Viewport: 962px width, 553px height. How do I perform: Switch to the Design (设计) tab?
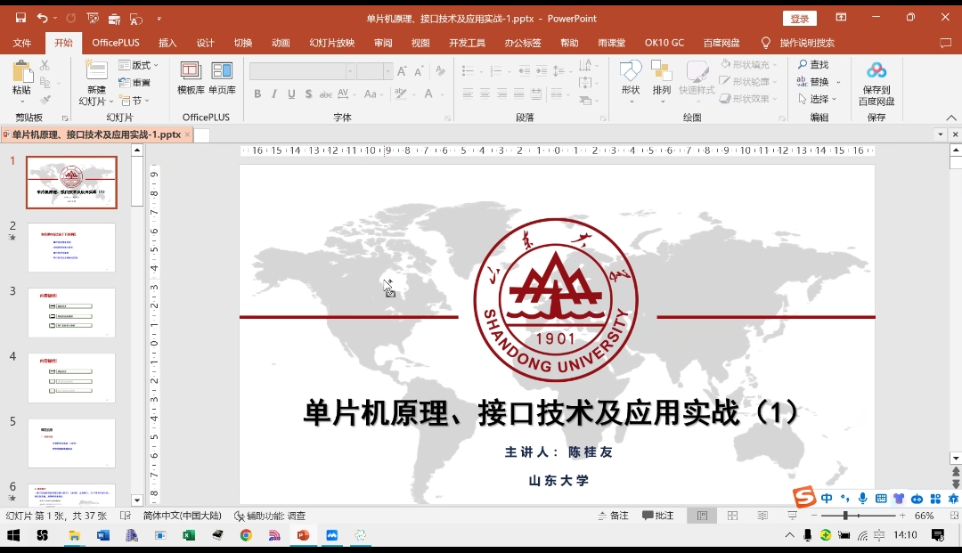tap(206, 43)
